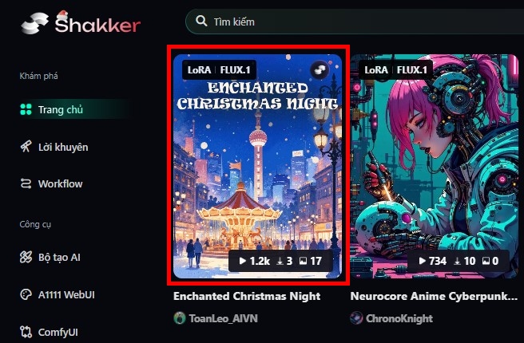Click Neurocore Anime Cyberpunk title link

tap(434, 296)
